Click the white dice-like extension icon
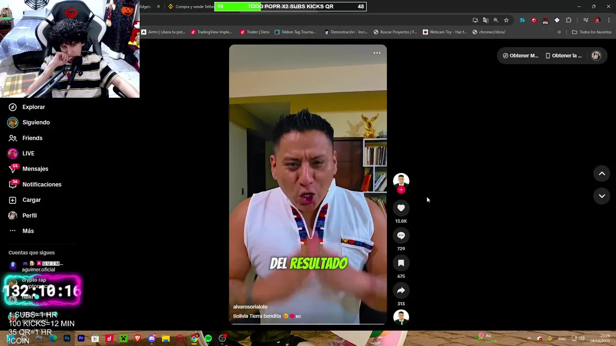 557,20
